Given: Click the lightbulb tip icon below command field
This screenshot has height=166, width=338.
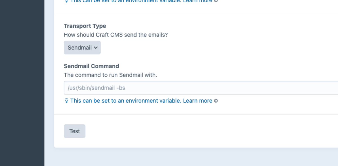Looking at the screenshot, I should pos(66,101).
